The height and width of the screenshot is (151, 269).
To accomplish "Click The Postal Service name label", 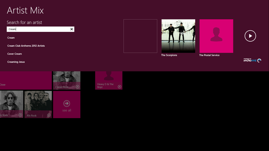I will 209,55.
